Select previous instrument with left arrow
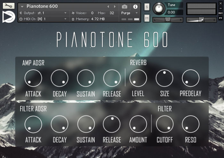 (x=108, y=6)
